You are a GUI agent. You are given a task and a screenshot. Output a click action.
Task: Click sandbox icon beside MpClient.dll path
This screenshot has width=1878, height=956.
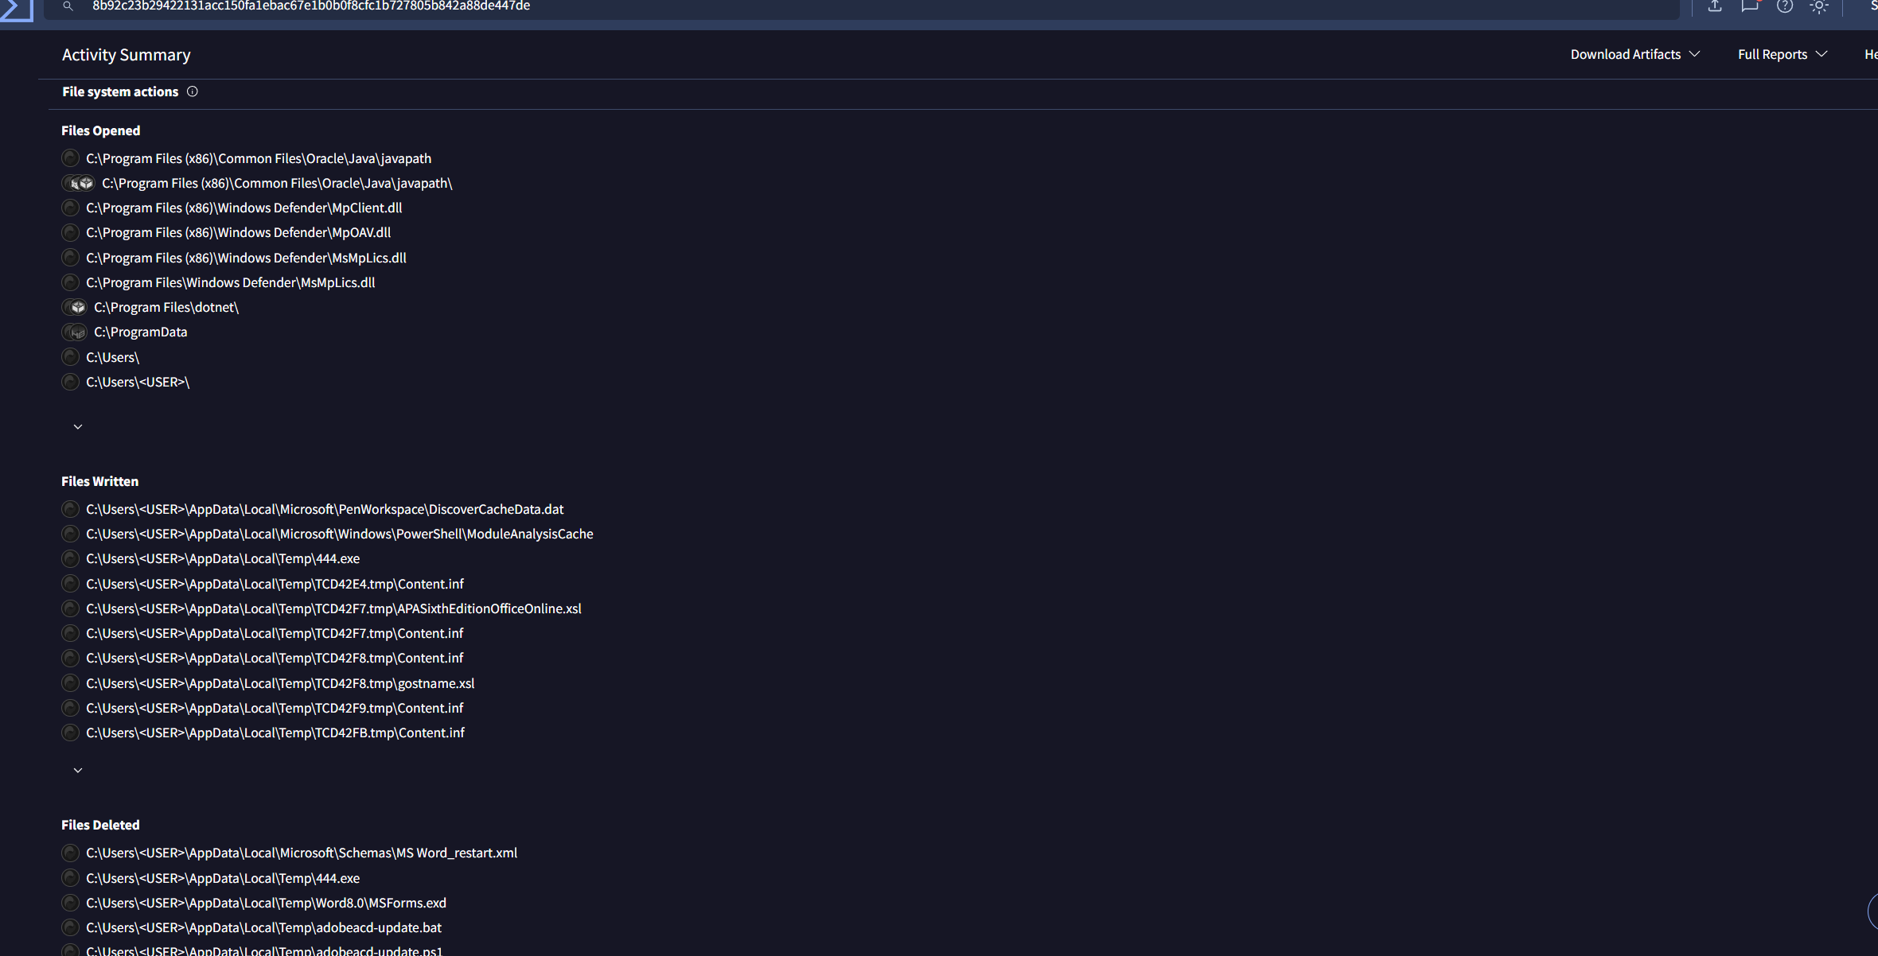tap(71, 208)
